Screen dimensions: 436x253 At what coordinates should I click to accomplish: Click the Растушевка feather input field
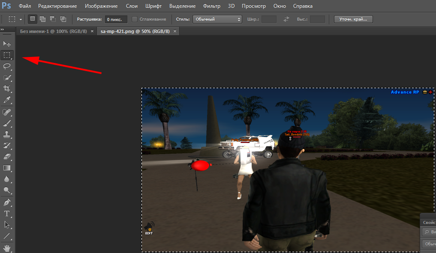(x=116, y=19)
